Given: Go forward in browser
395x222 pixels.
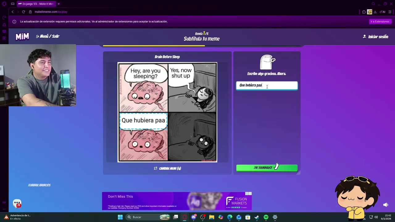Looking at the screenshot, I should (18, 12).
